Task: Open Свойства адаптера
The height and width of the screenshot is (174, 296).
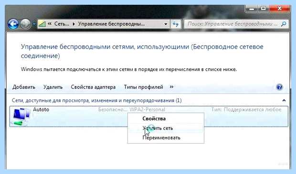Action: click(93, 87)
